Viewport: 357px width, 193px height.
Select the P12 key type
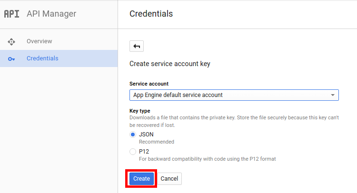pyautogui.click(x=133, y=152)
